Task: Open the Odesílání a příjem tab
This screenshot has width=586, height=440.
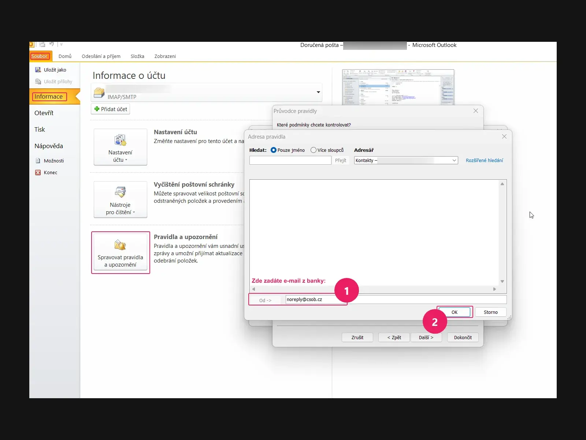Action: [x=101, y=56]
